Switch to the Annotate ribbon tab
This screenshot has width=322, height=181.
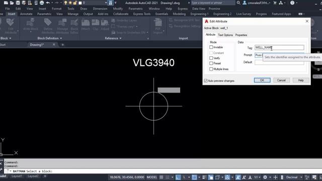pos(26,14)
